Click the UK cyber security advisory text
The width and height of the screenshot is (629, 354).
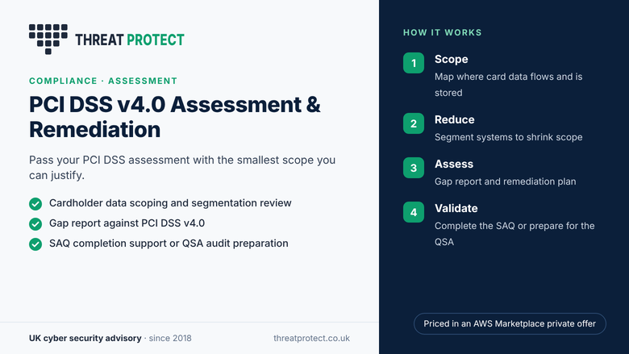tap(85, 338)
